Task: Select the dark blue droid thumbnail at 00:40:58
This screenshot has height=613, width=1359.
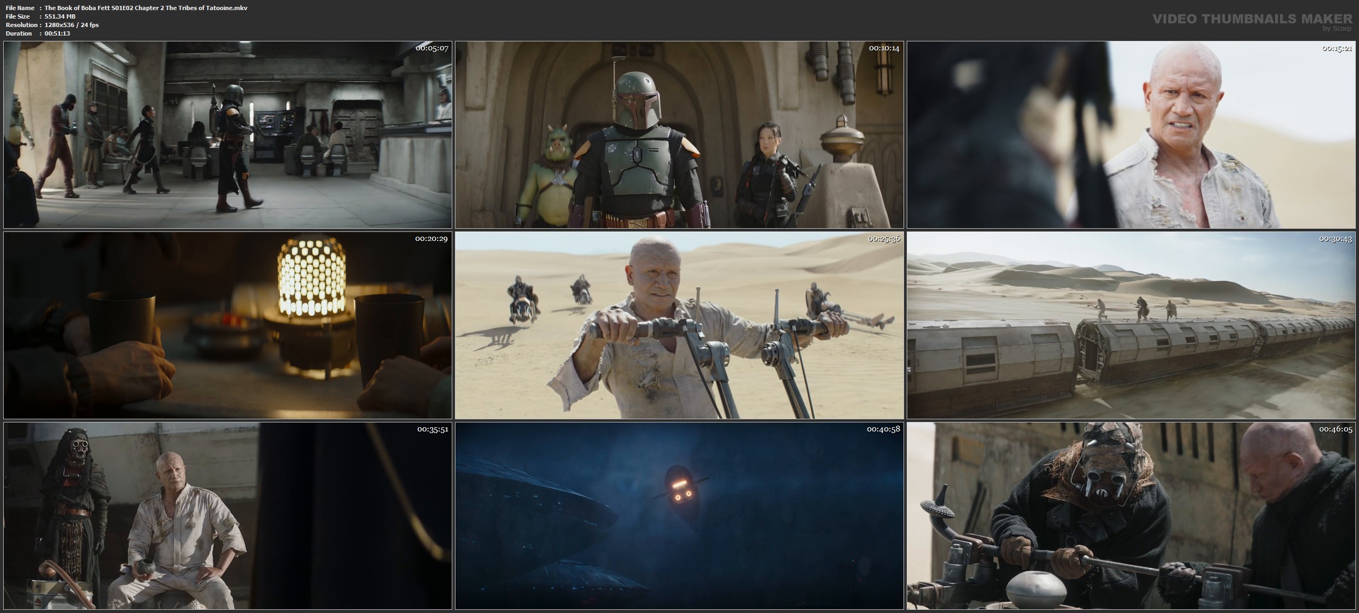Action: 679,515
